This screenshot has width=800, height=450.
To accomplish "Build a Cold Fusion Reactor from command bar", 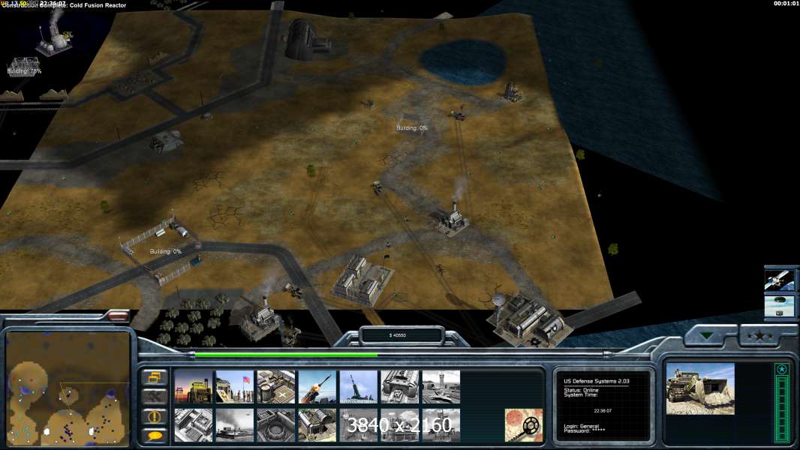I will click(x=193, y=387).
